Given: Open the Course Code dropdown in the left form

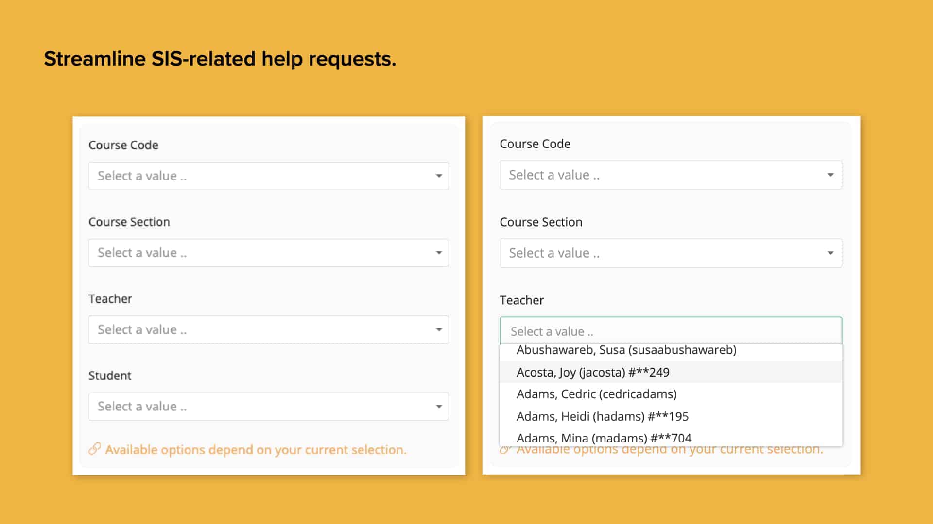Looking at the screenshot, I should point(267,176).
